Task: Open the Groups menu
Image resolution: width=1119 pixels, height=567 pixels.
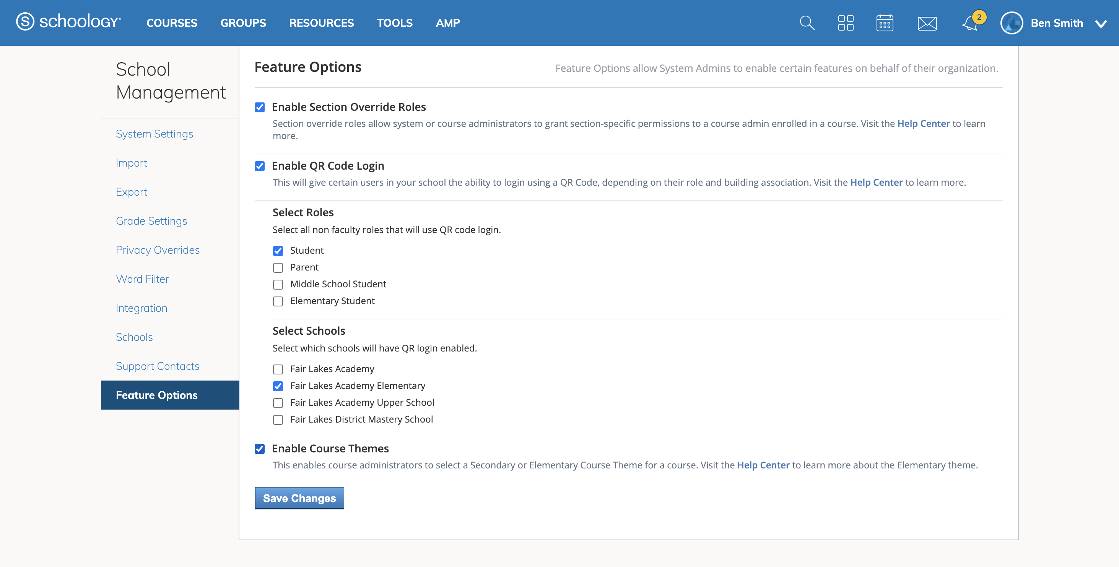Action: (243, 23)
